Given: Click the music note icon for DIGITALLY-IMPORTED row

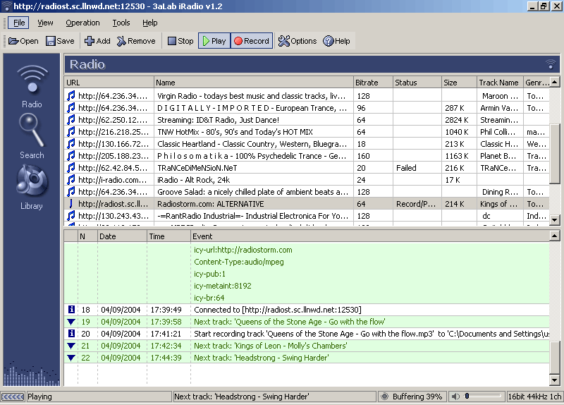Looking at the screenshot, I should click(71, 108).
